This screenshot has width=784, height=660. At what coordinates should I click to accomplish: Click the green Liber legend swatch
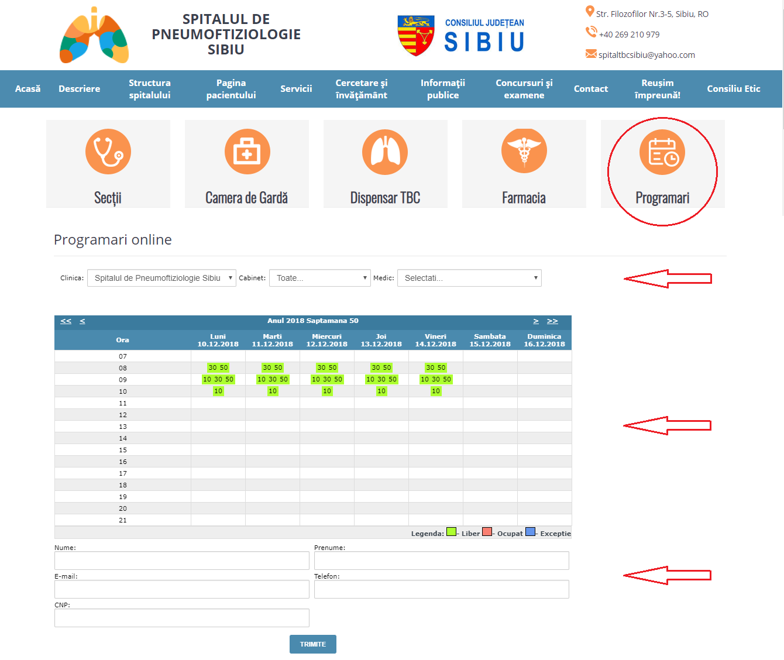tap(451, 532)
